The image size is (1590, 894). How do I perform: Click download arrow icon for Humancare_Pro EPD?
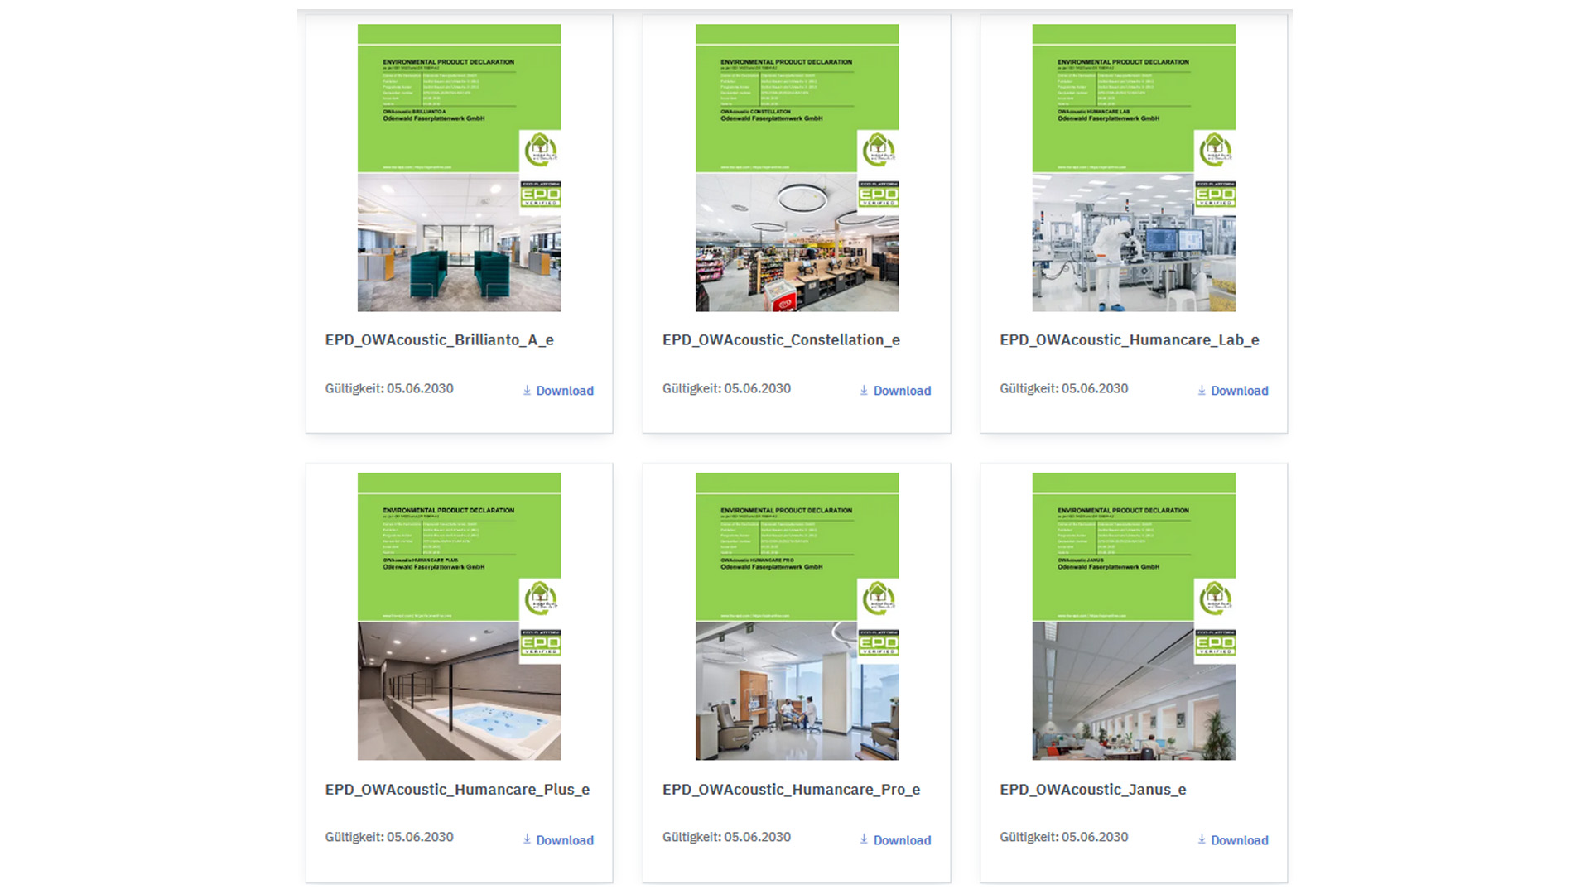pos(864,839)
